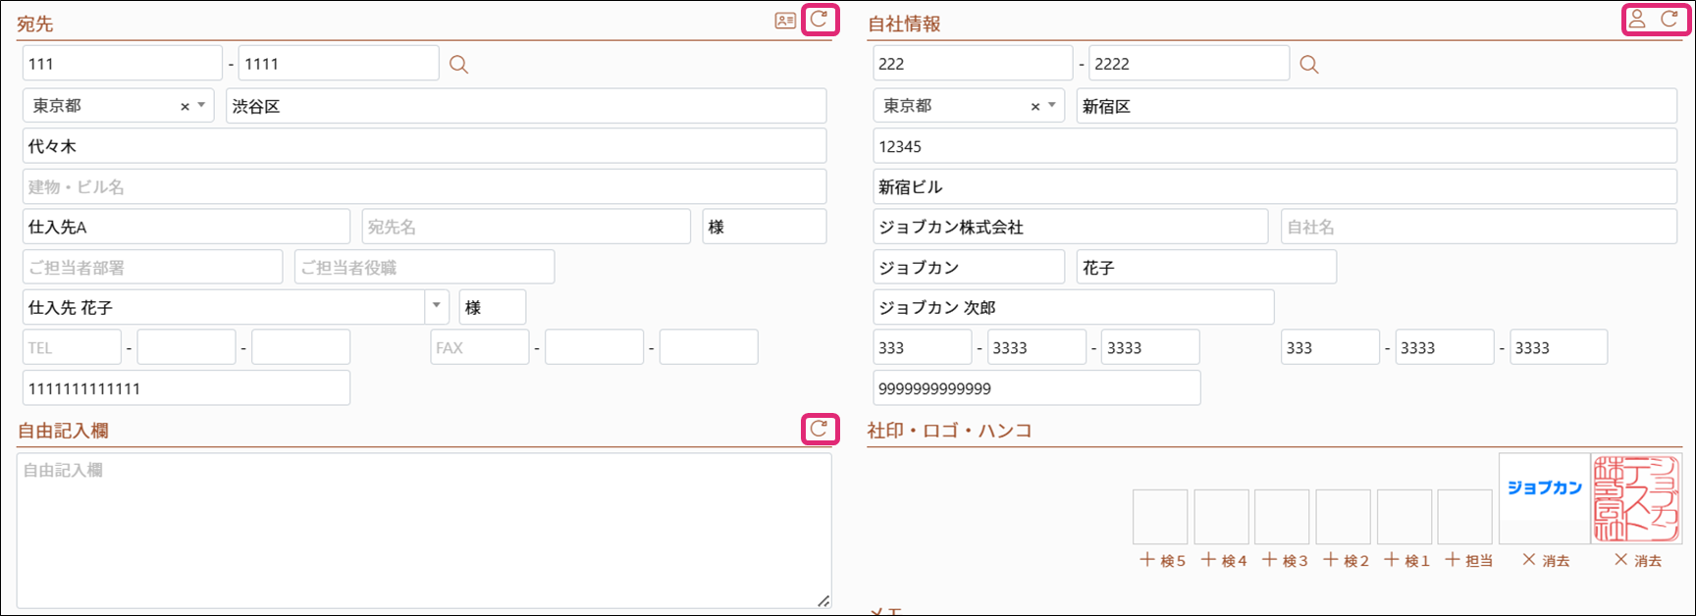Remove the red company seal with ×消去
Image resolution: width=1696 pixels, height=616 pixels.
point(1638,560)
